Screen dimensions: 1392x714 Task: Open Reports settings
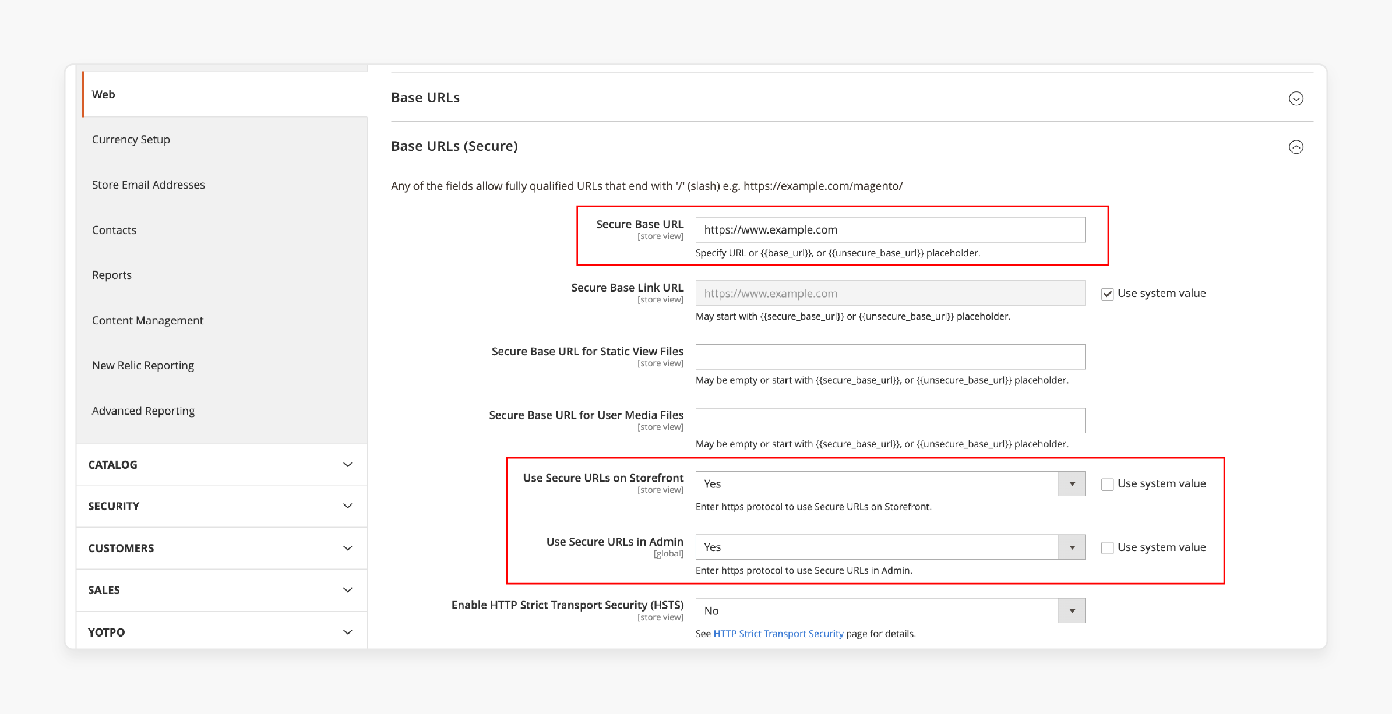click(x=112, y=275)
